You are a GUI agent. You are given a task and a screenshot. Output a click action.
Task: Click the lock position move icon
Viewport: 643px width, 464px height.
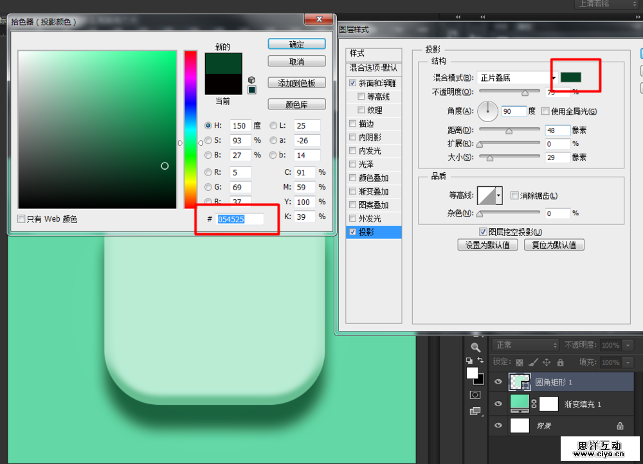(x=547, y=362)
